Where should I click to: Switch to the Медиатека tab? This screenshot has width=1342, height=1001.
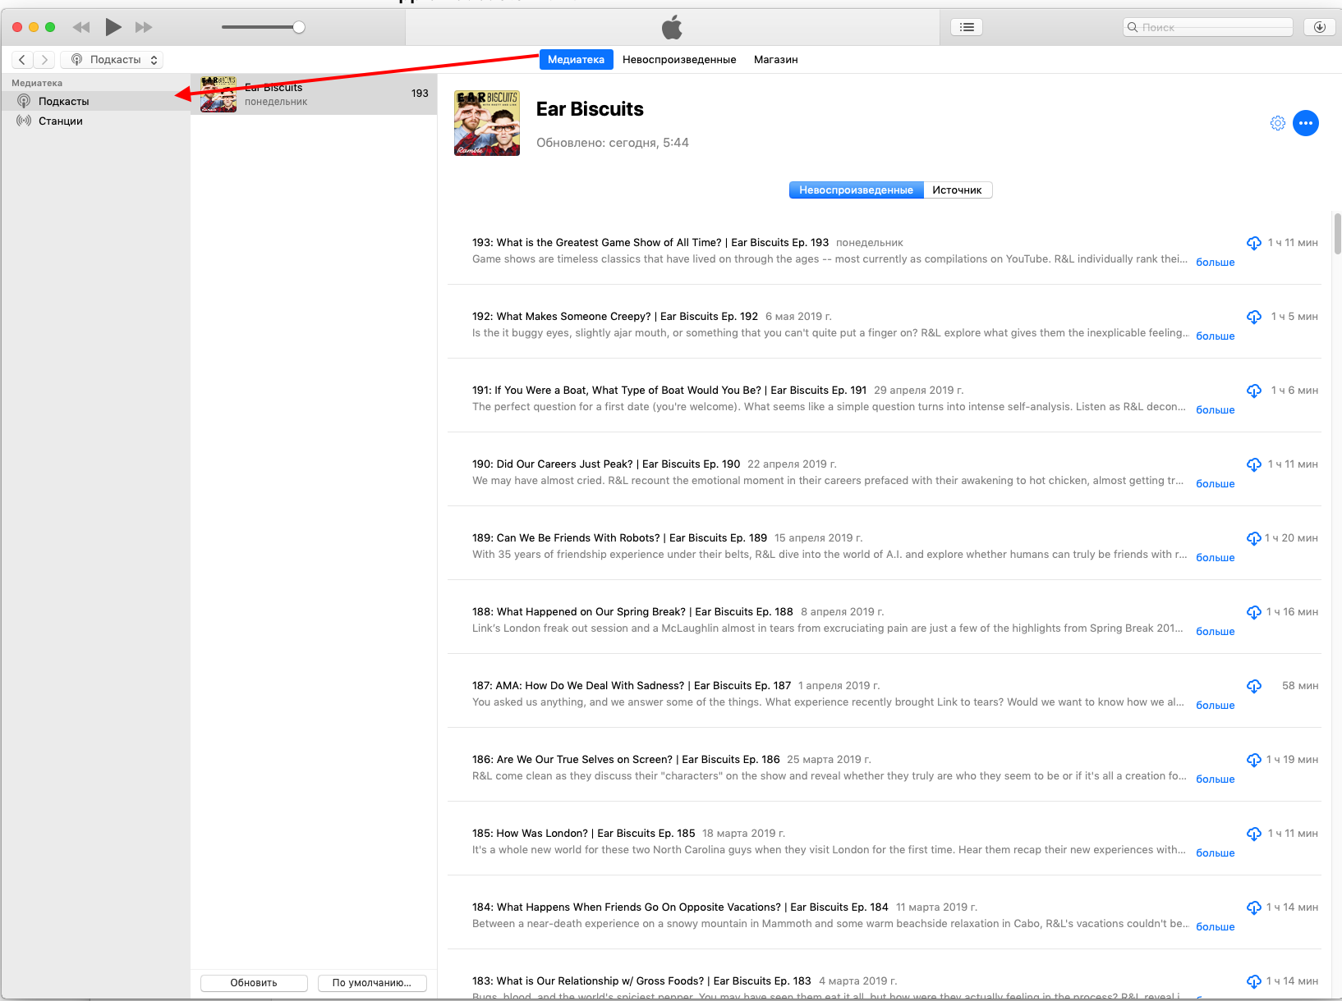click(576, 59)
